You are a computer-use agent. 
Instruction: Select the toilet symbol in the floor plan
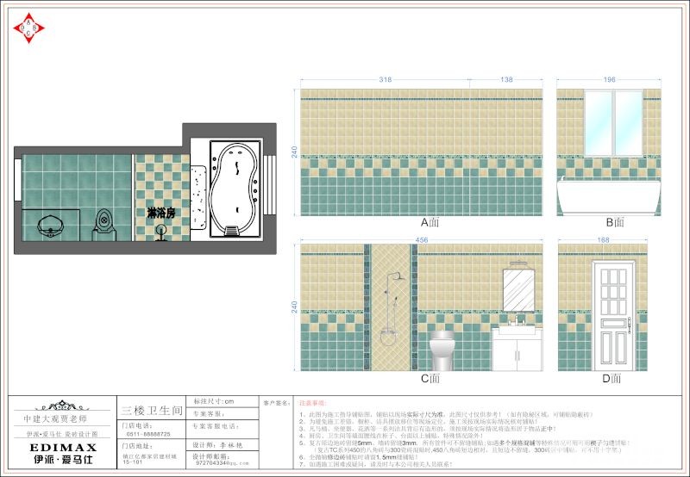[x=104, y=222]
